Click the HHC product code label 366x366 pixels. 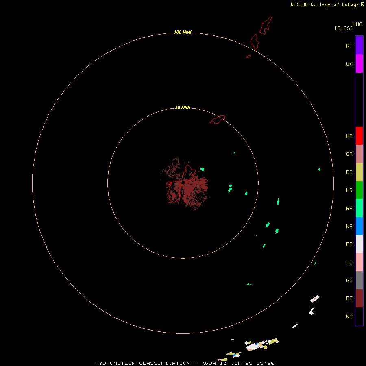(357, 24)
